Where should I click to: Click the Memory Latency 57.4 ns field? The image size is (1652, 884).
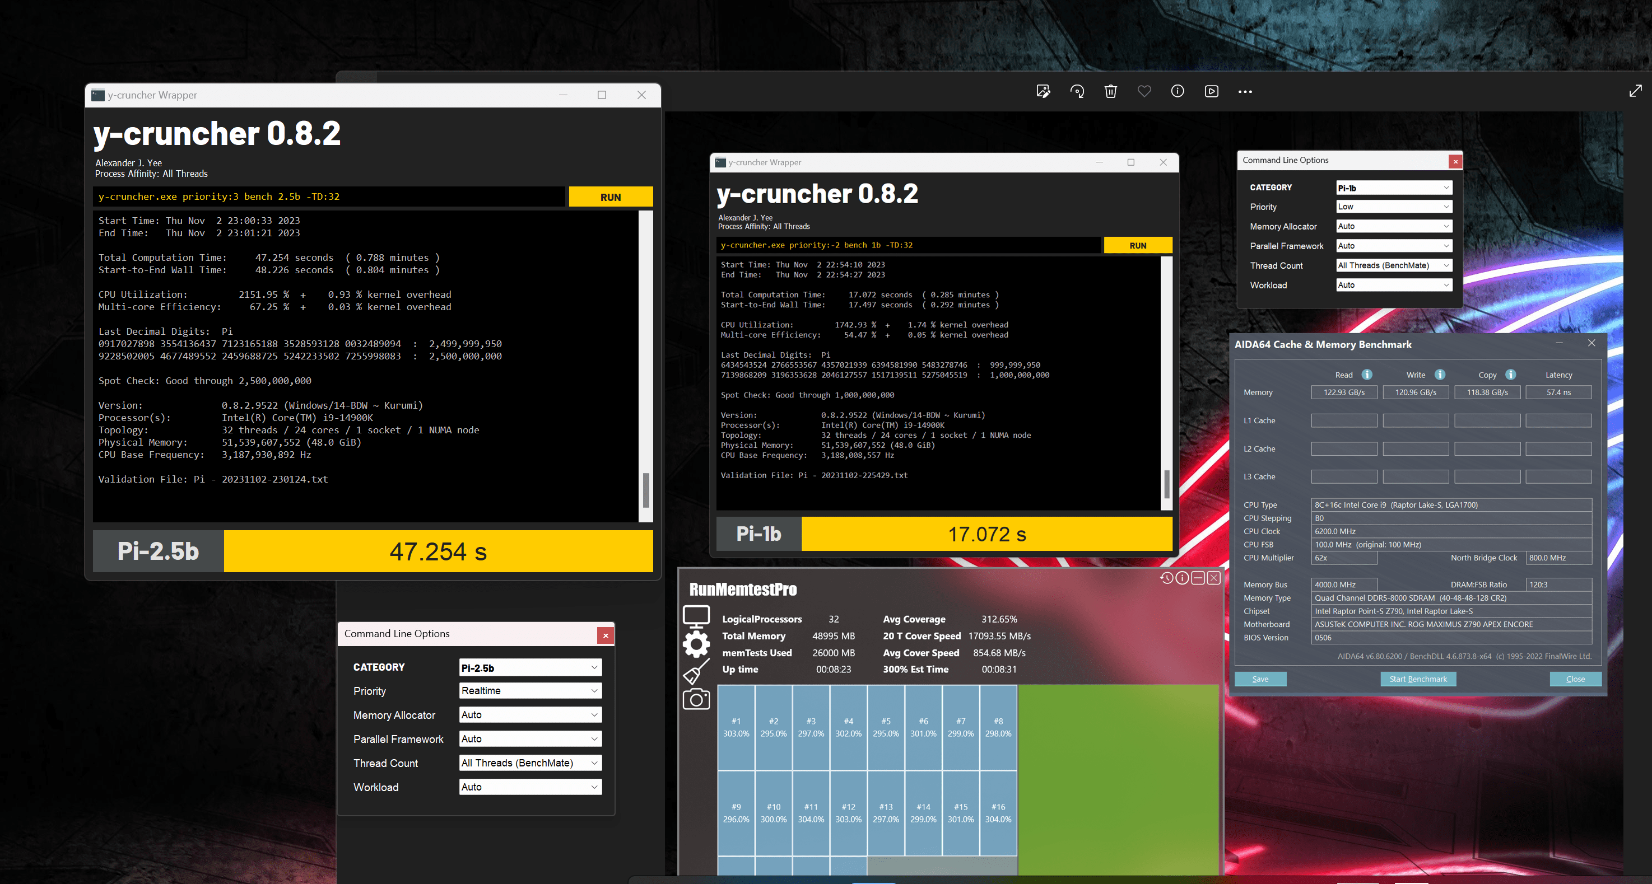(x=1558, y=392)
